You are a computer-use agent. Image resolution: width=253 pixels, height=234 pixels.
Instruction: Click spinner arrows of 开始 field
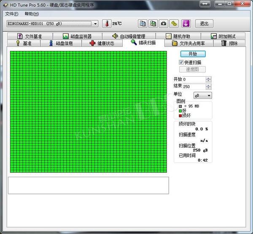pyautogui.click(x=208, y=79)
